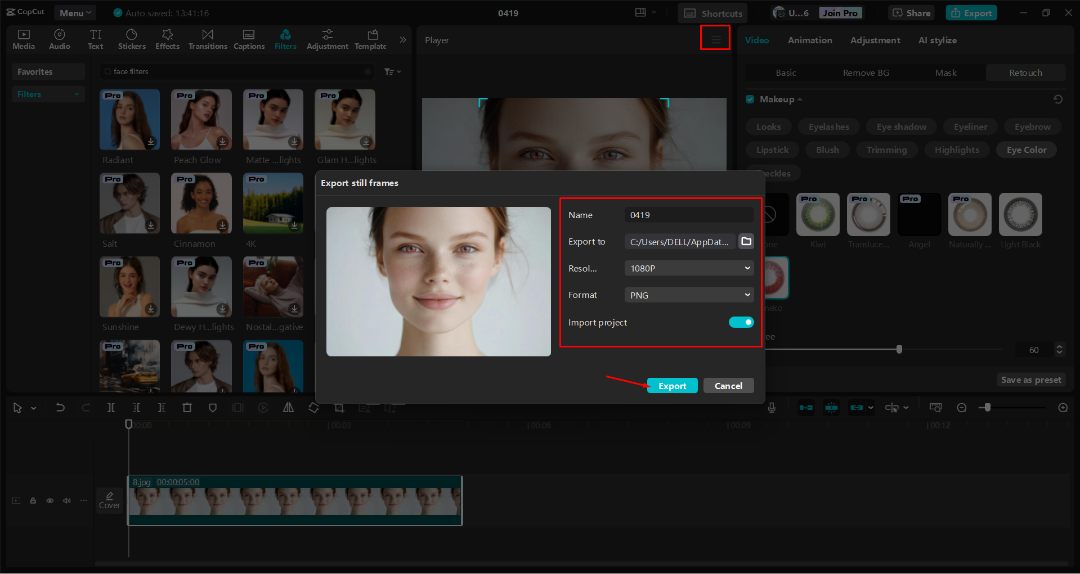
Task: Click the Undo arrow in timeline toolbar
Action: click(x=60, y=408)
